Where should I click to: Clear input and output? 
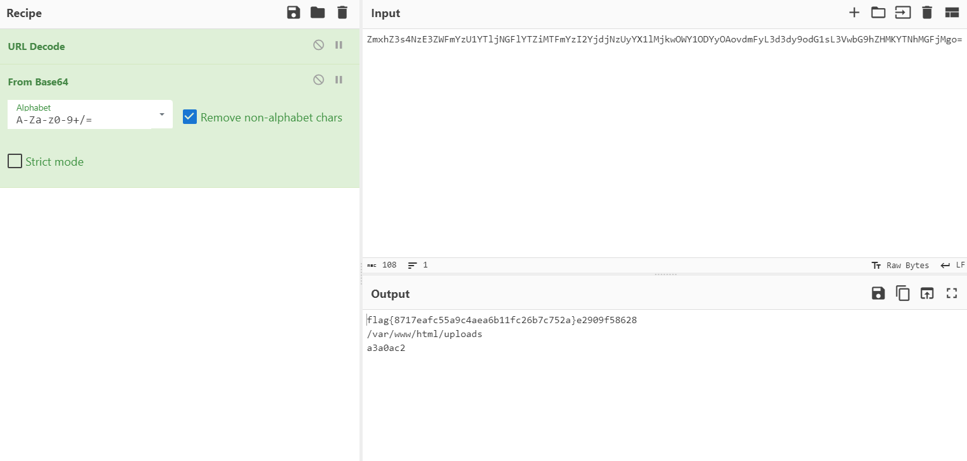coord(927,13)
